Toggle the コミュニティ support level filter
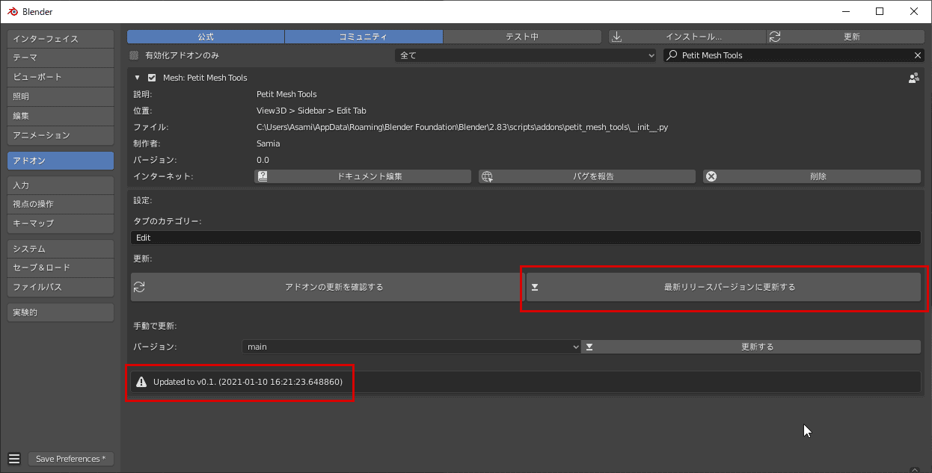Viewport: 932px width, 473px height. (364, 37)
